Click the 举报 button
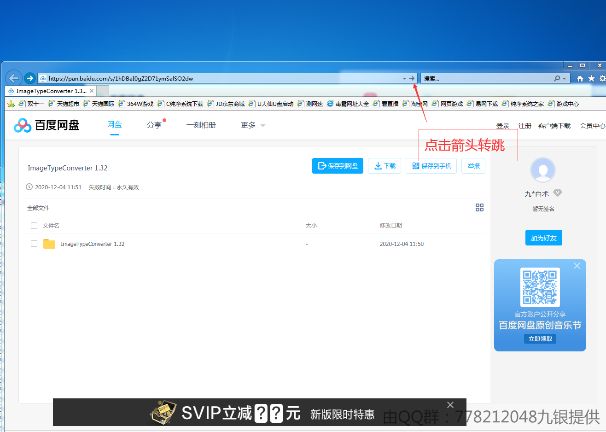Image resolution: width=606 pixels, height=432 pixels. pyautogui.click(x=473, y=166)
